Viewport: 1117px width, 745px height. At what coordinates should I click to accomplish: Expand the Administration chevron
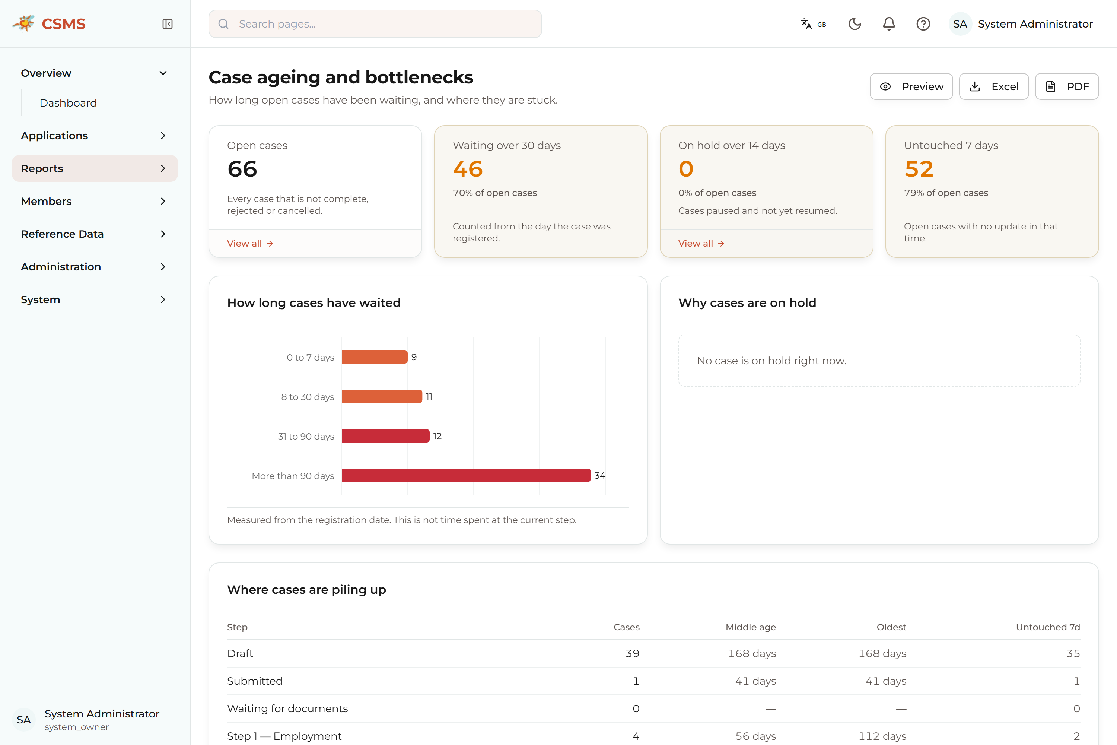pos(163,267)
